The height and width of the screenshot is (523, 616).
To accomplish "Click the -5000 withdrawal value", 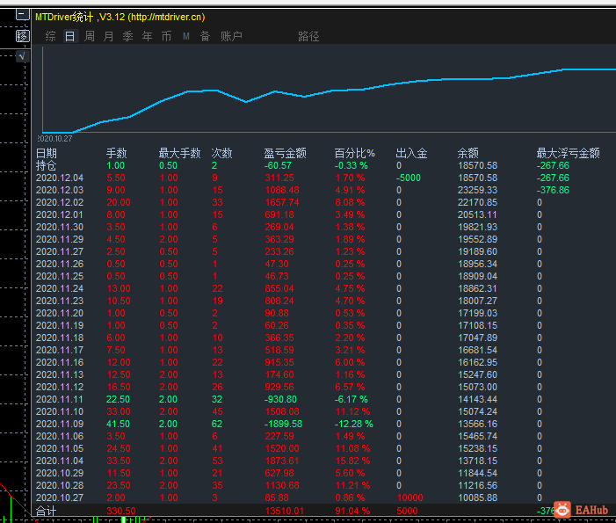I will click(409, 178).
